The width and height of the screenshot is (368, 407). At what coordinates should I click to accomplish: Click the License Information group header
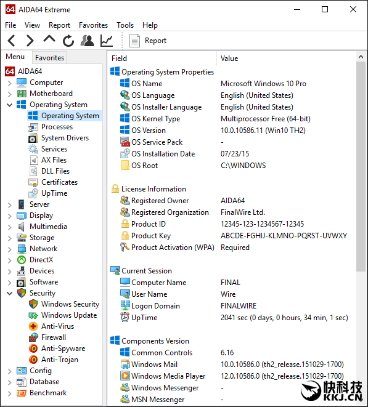pos(149,189)
